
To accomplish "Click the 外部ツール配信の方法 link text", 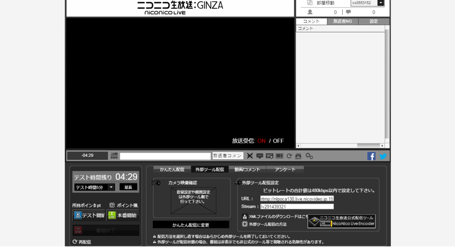I will (267, 224).
